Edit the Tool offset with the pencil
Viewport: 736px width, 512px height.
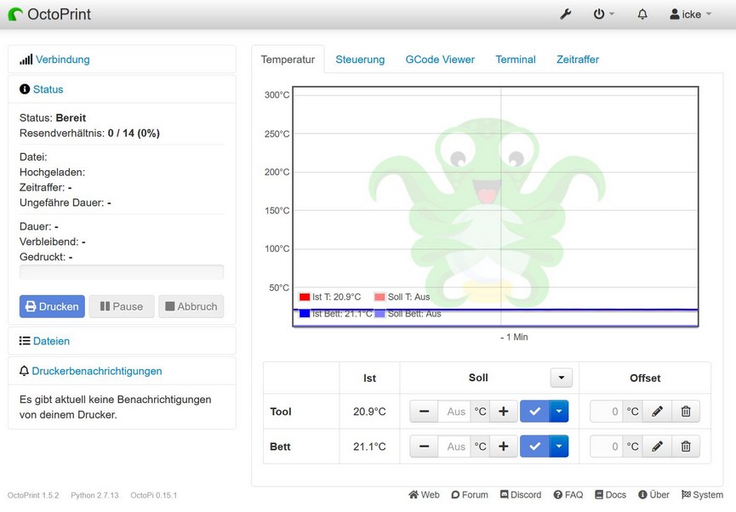click(x=657, y=412)
